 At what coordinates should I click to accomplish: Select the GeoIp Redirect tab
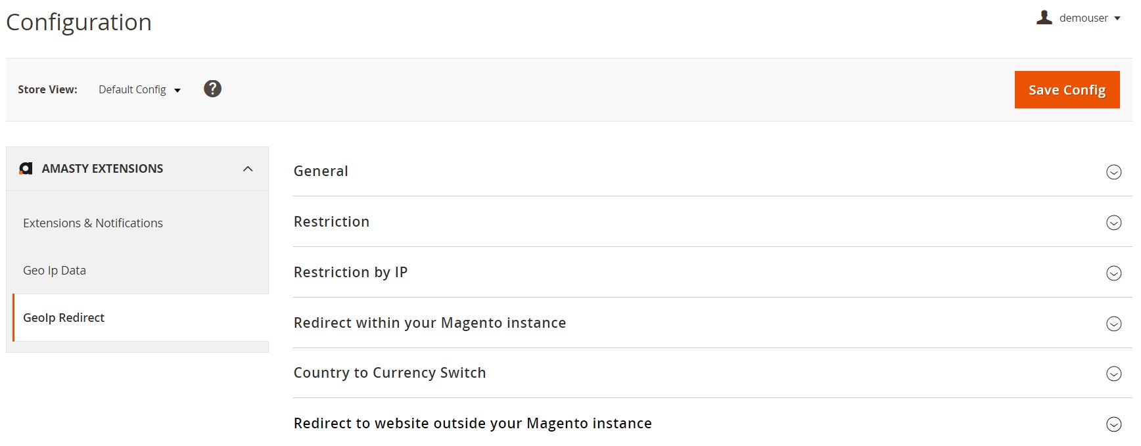click(64, 318)
